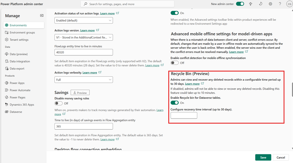This screenshot has height=163, width=293.
Task: Click the search magnifier icon
Action: click(x=85, y=4)
